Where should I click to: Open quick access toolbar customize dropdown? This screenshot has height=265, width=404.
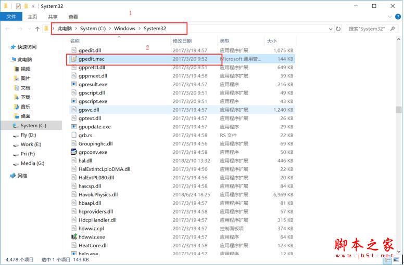click(x=33, y=6)
